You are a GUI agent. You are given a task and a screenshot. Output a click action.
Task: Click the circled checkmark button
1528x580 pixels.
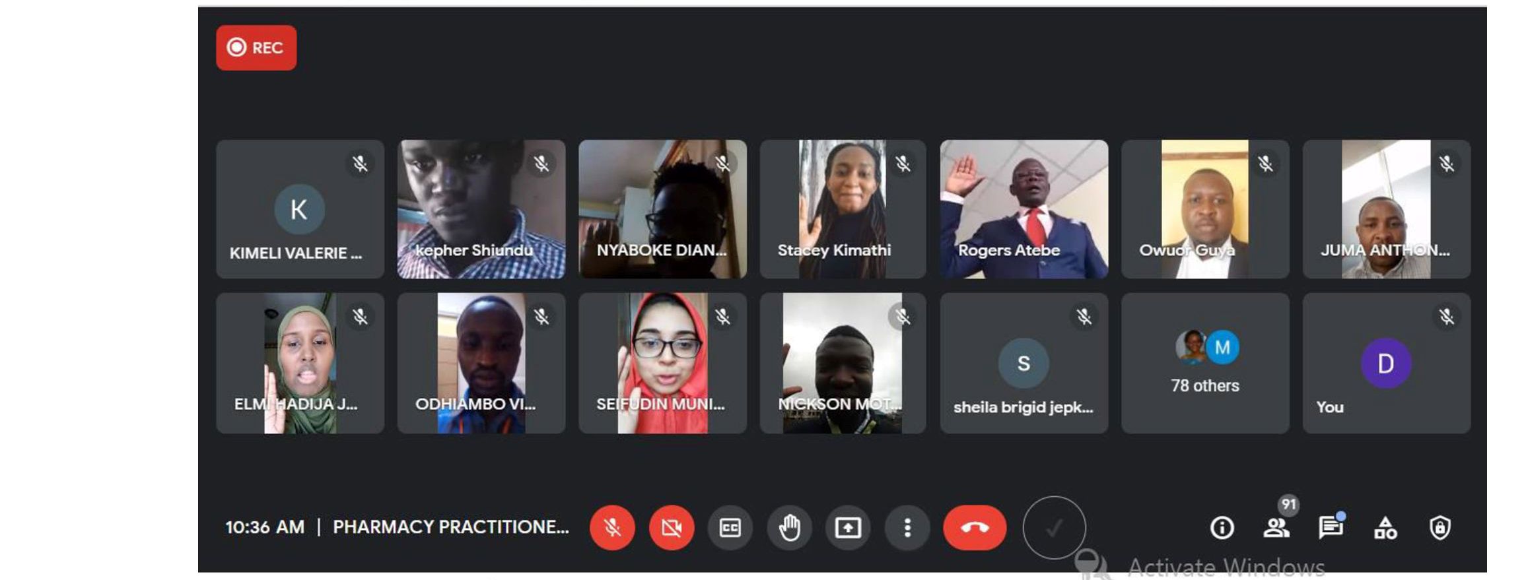(x=1054, y=528)
